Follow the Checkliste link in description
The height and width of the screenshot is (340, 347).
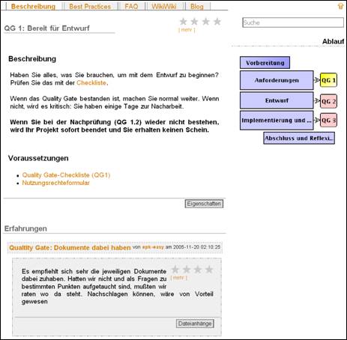point(91,83)
